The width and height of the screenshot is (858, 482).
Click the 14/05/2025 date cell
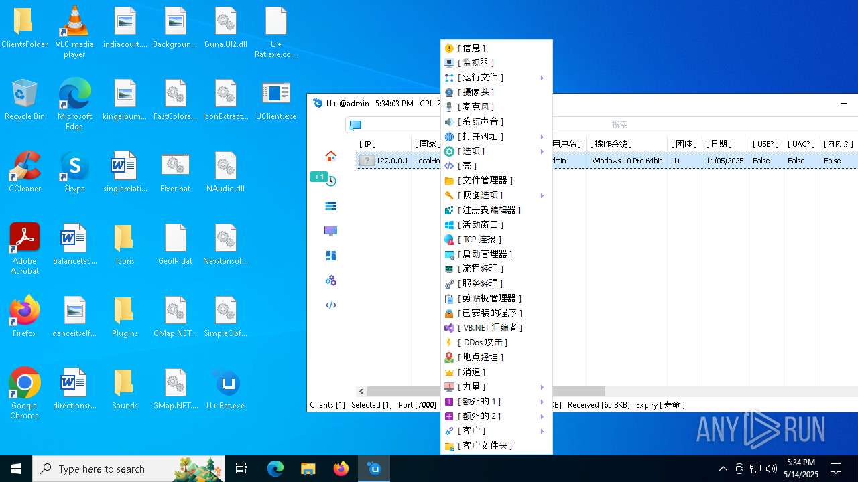pos(725,161)
